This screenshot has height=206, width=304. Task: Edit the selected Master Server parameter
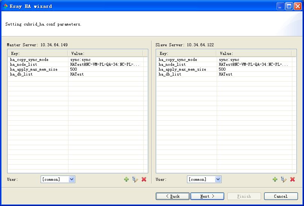tap(135, 180)
